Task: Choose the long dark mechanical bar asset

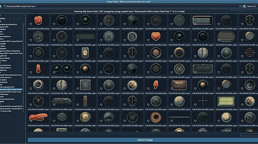Action: [62, 101]
